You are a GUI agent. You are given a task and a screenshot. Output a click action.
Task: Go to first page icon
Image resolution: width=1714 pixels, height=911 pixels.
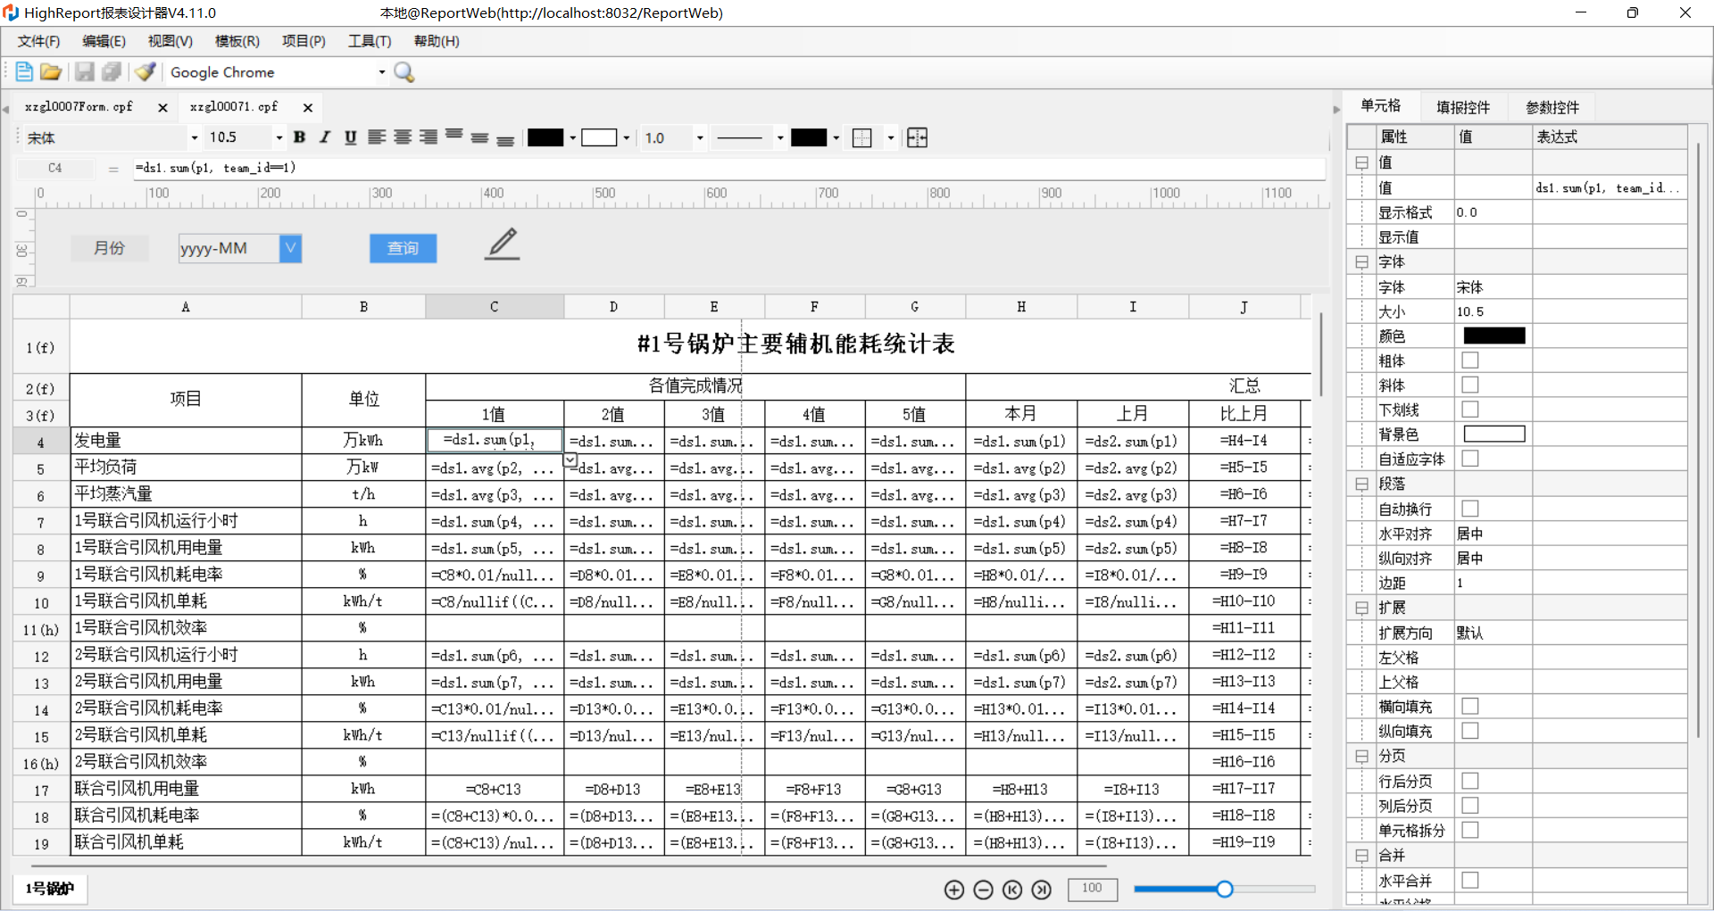1012,890
